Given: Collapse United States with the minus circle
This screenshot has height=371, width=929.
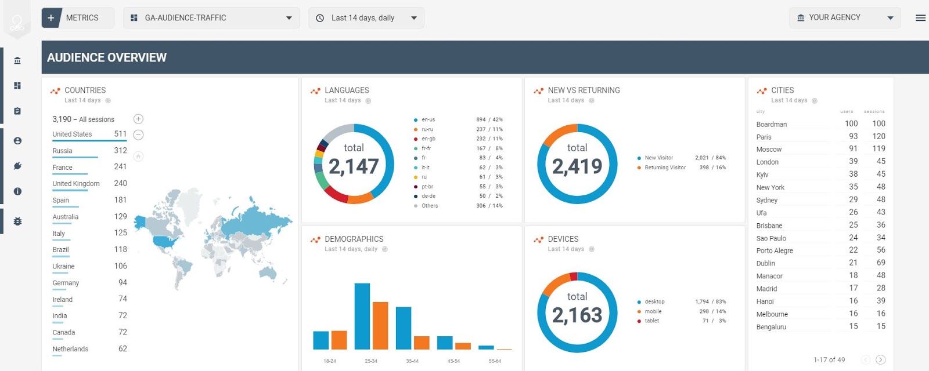Looking at the screenshot, I should [138, 135].
